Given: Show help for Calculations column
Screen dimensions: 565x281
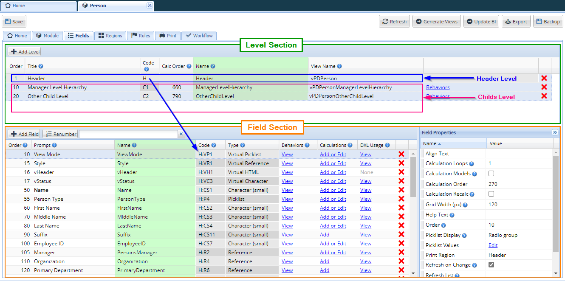Looking at the screenshot, I should [350, 145].
